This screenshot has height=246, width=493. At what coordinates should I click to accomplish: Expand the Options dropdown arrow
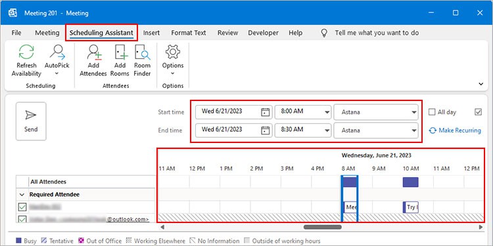pos(173,73)
